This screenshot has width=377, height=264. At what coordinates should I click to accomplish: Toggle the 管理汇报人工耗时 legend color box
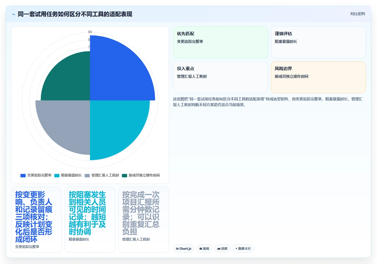[87, 175]
